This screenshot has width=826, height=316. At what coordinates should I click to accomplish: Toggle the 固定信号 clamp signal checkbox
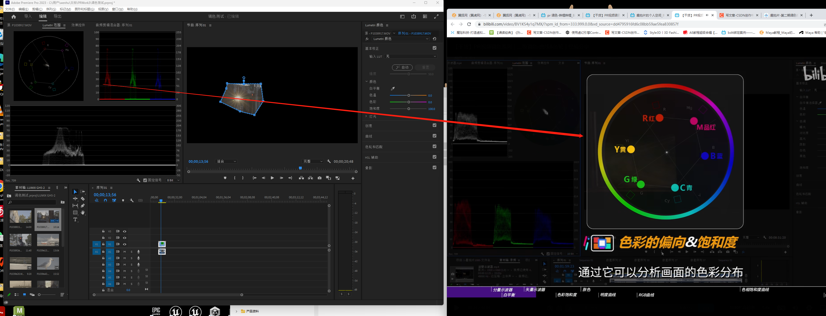pyautogui.click(x=145, y=180)
